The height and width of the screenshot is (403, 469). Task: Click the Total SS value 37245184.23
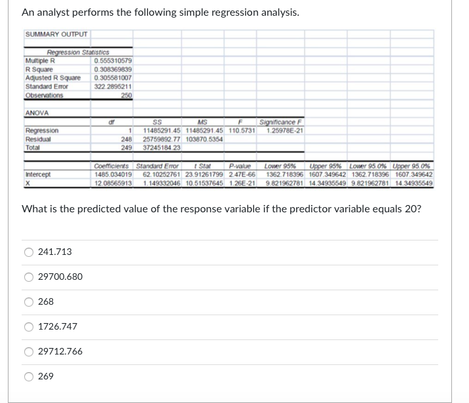point(162,147)
